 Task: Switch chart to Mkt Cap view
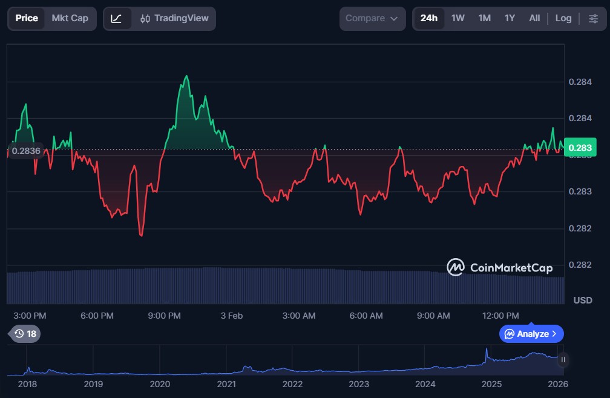pyautogui.click(x=70, y=18)
